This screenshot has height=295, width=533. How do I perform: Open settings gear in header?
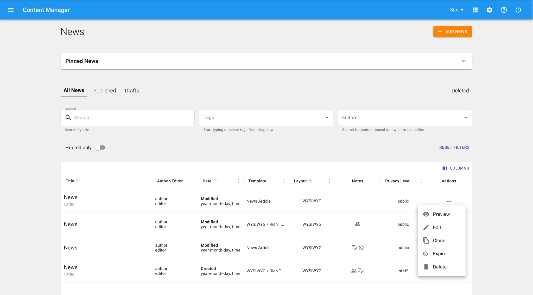tap(489, 10)
